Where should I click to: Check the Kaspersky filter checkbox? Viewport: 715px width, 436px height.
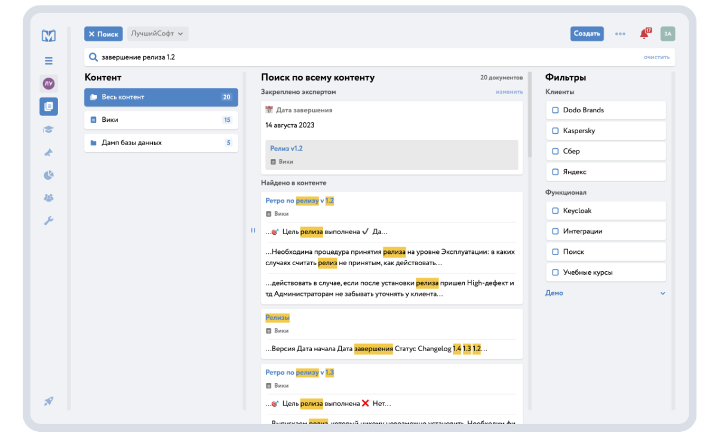556,131
